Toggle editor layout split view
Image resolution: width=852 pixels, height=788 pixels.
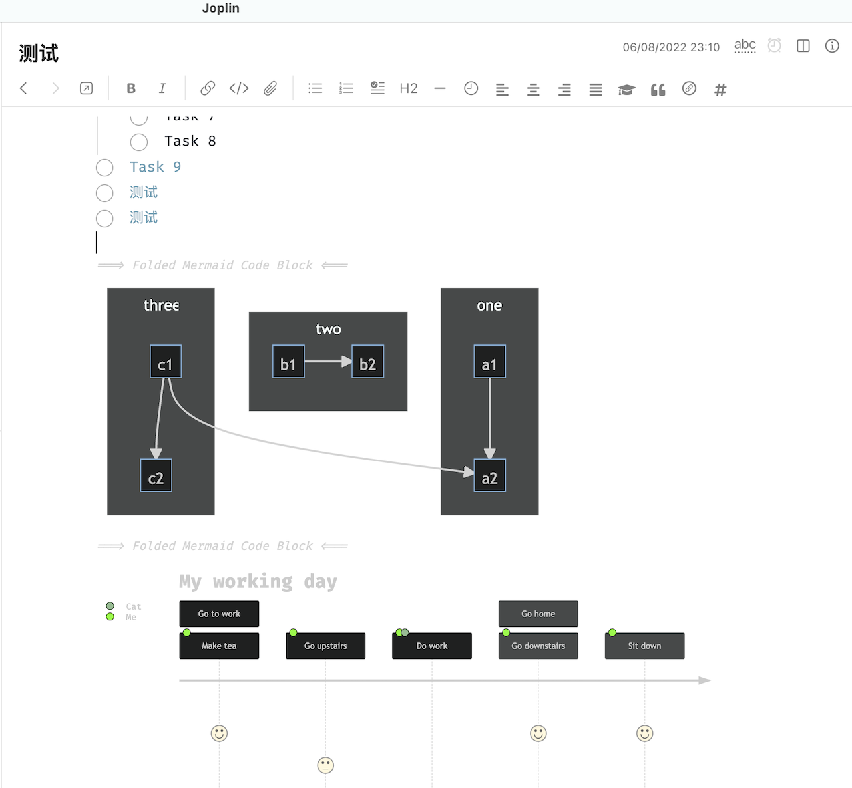coord(803,45)
